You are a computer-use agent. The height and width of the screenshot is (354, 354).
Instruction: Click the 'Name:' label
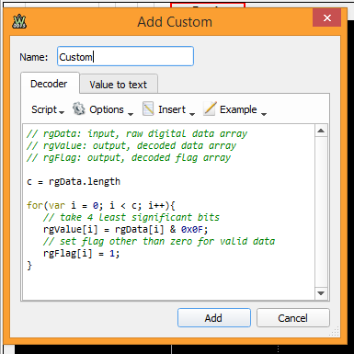pos(34,57)
